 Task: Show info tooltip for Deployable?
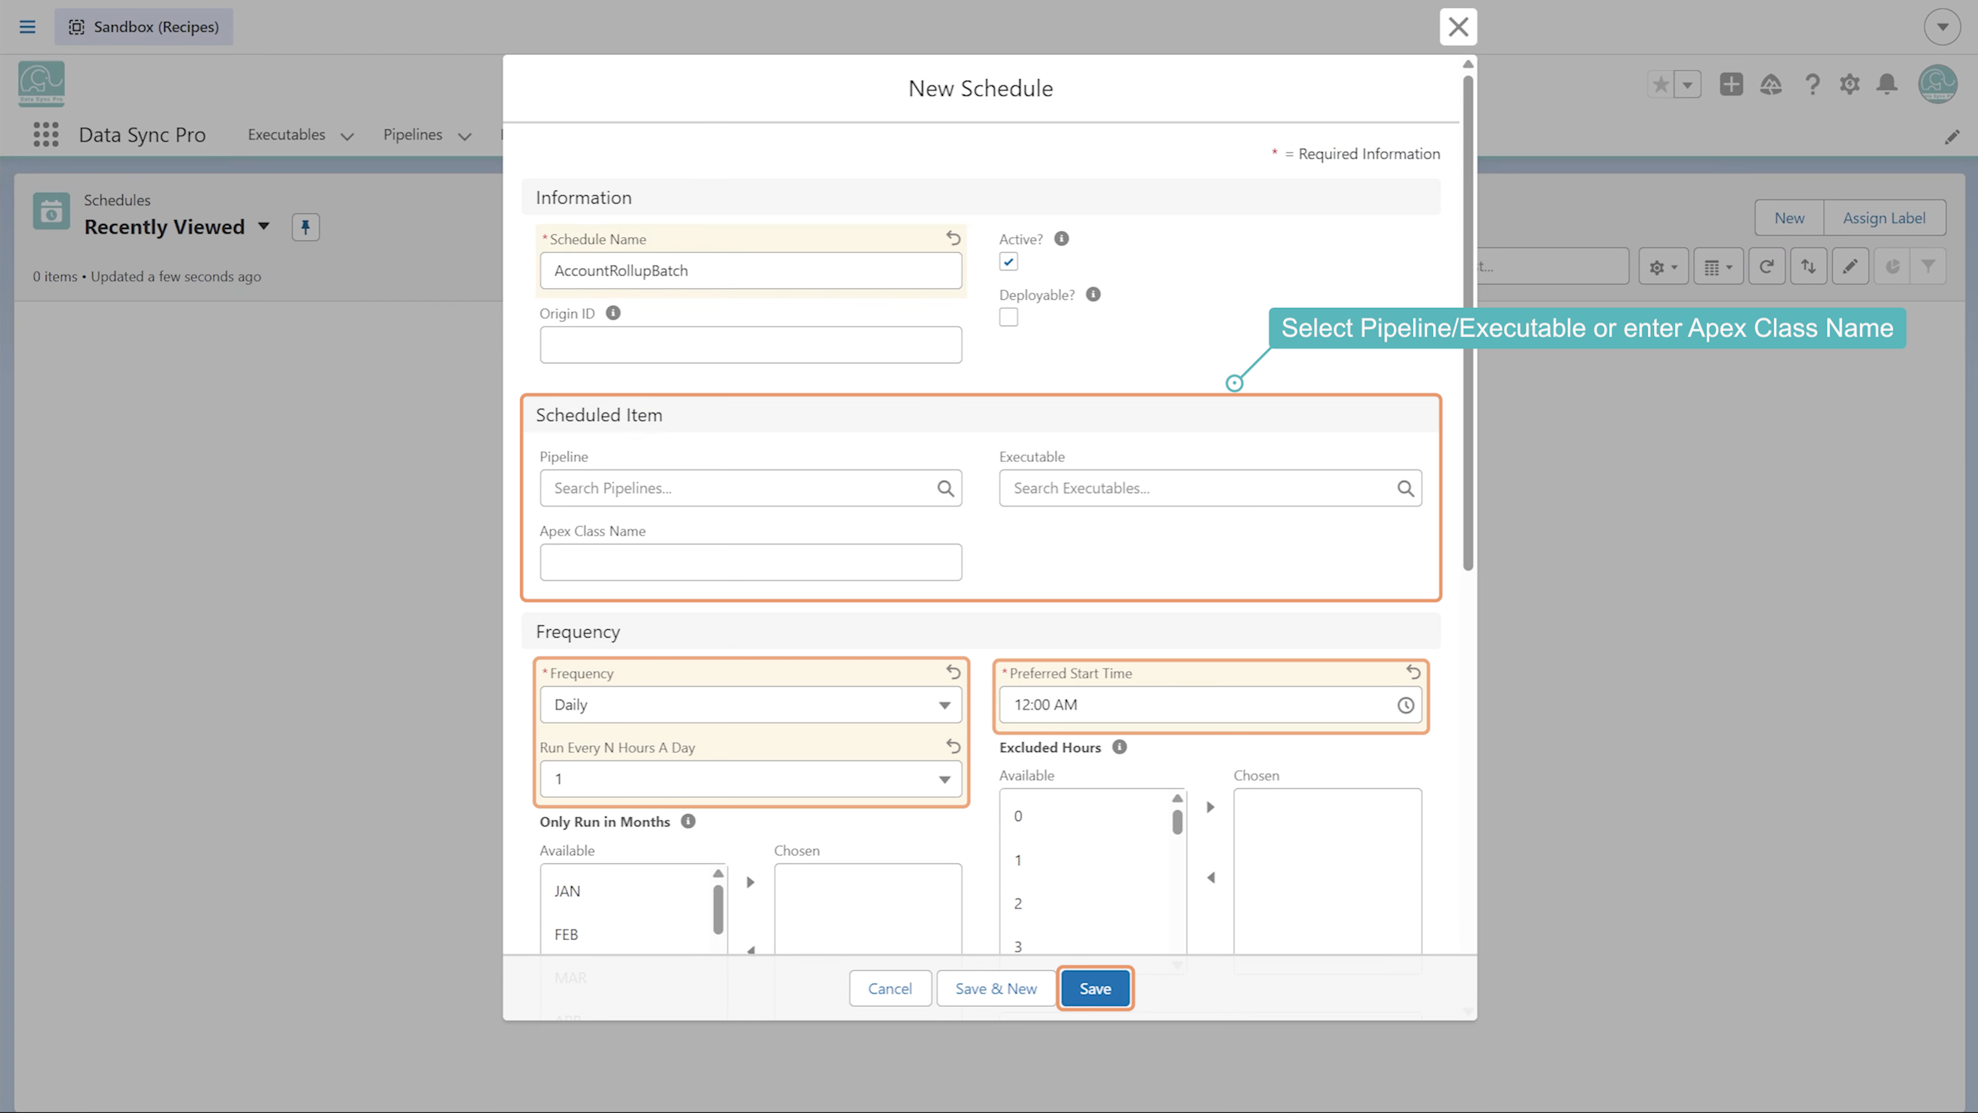pos(1094,294)
